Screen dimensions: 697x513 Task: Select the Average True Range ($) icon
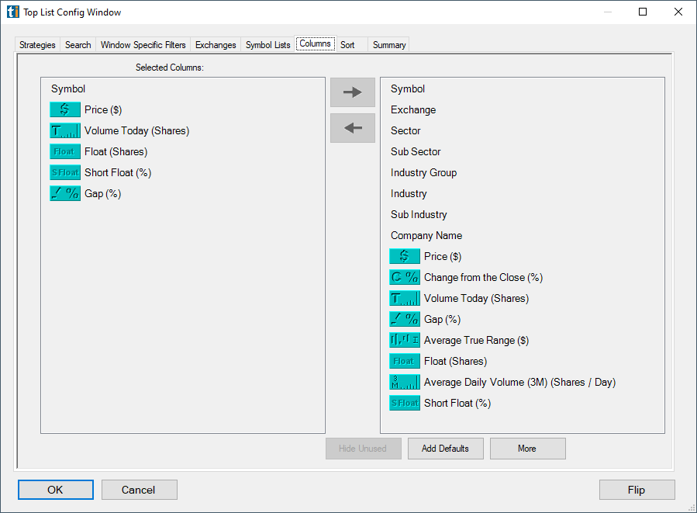(404, 340)
